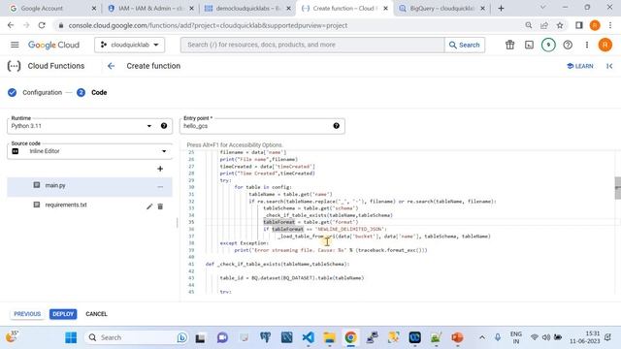Close the Create function browser tab
Image resolution: width=621 pixels, height=349 pixels.
click(x=385, y=9)
